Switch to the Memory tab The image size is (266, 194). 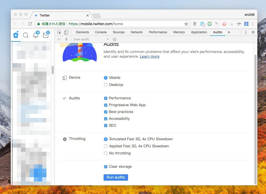179,32
